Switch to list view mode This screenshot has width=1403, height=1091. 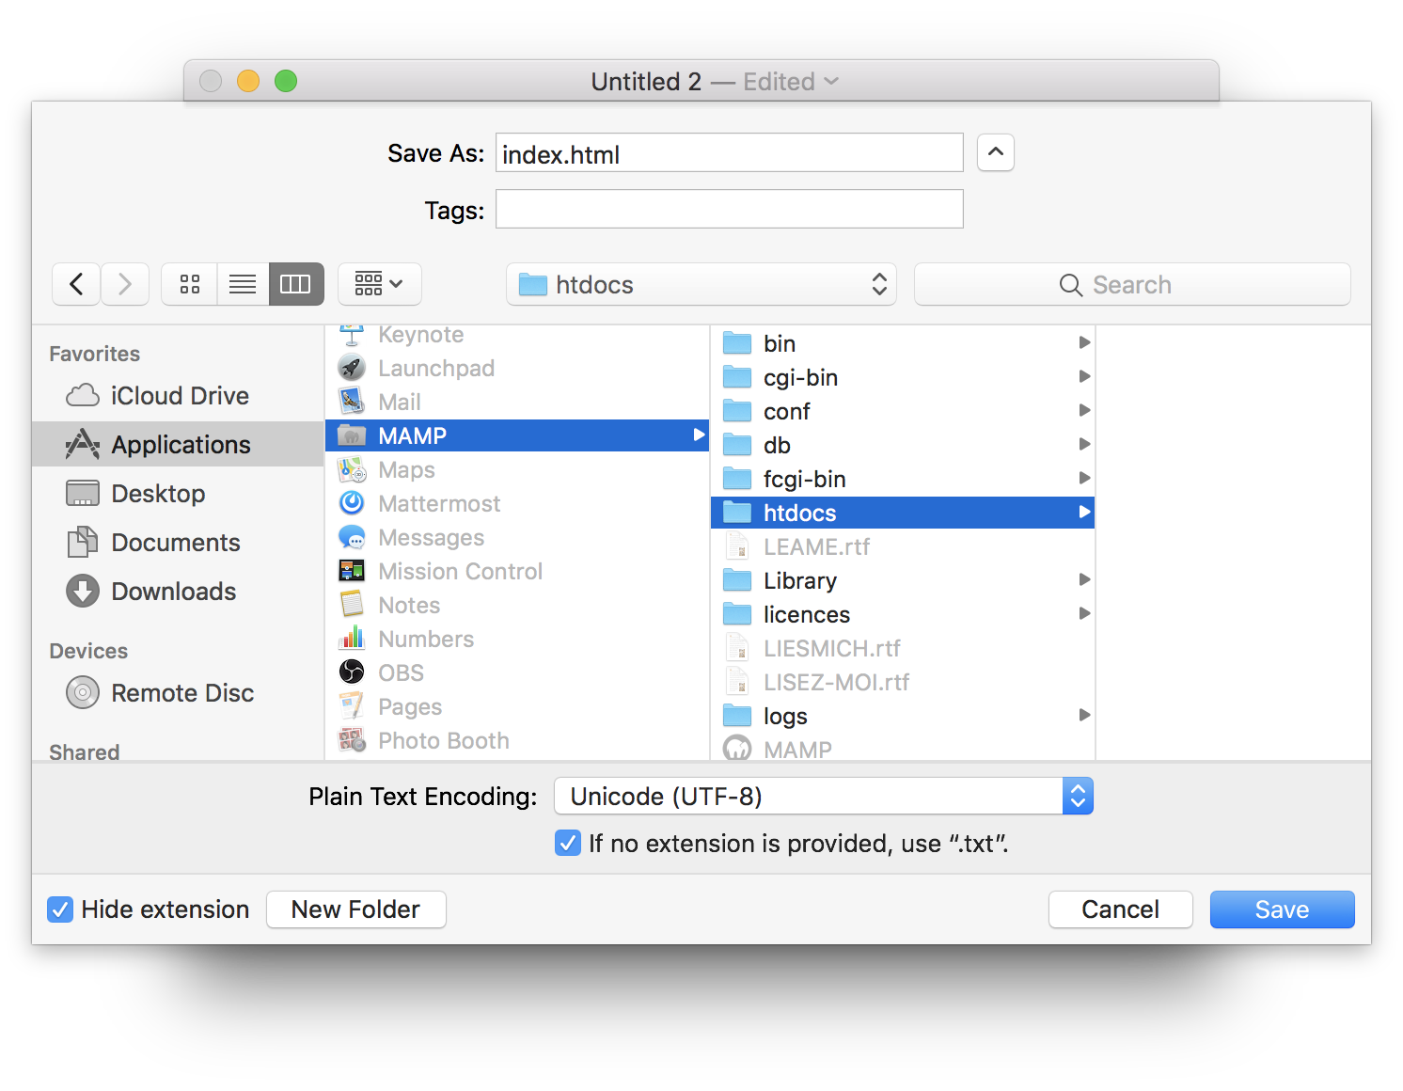(243, 284)
